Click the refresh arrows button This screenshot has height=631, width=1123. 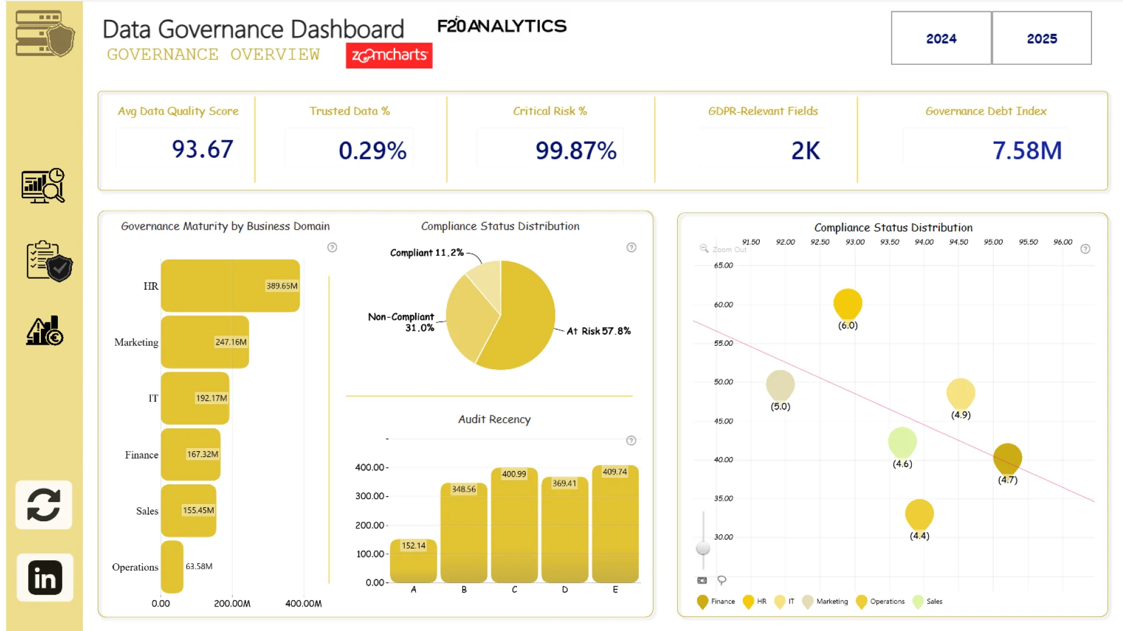point(44,505)
